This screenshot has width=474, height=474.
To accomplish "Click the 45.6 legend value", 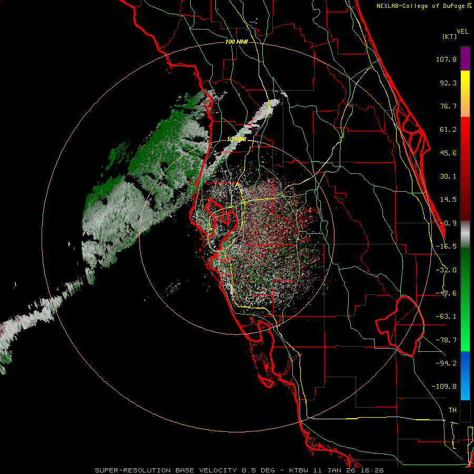I will point(448,153).
